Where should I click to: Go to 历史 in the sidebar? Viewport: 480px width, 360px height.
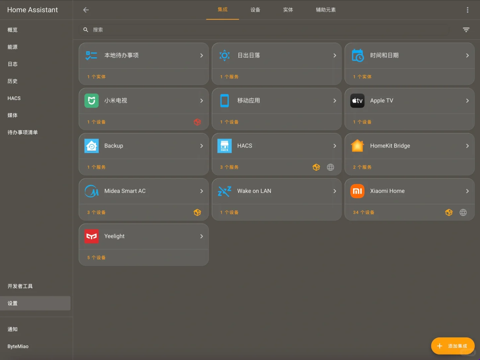35,81
